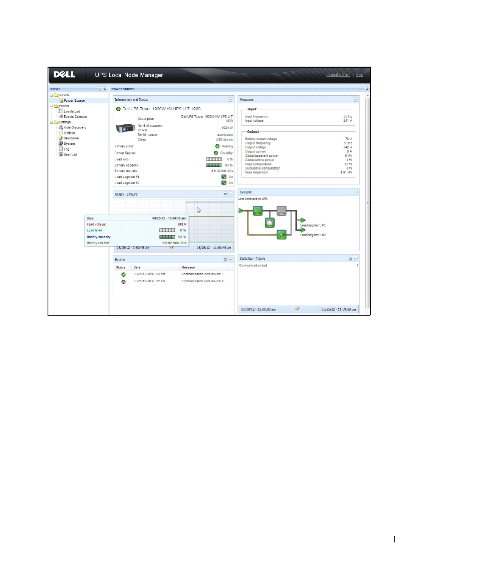The height and width of the screenshot is (574, 478).
Task: Collapse the Views tree folder
Action: (52, 95)
